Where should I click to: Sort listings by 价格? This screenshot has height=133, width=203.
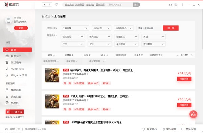[87, 55]
